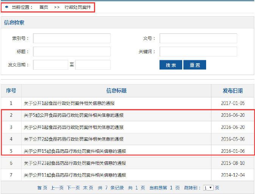Click the blue arrow icon beside 当前位置
This screenshot has height=194, width=255.
(x=7, y=7)
